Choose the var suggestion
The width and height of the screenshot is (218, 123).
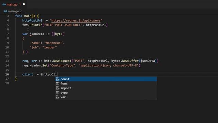(106, 97)
